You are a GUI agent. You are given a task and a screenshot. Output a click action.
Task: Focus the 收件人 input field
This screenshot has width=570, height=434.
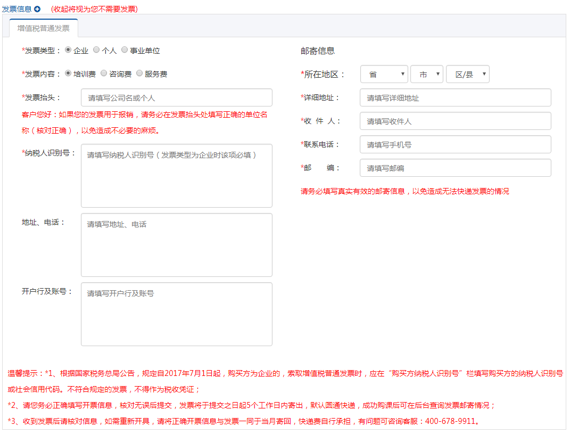point(456,121)
